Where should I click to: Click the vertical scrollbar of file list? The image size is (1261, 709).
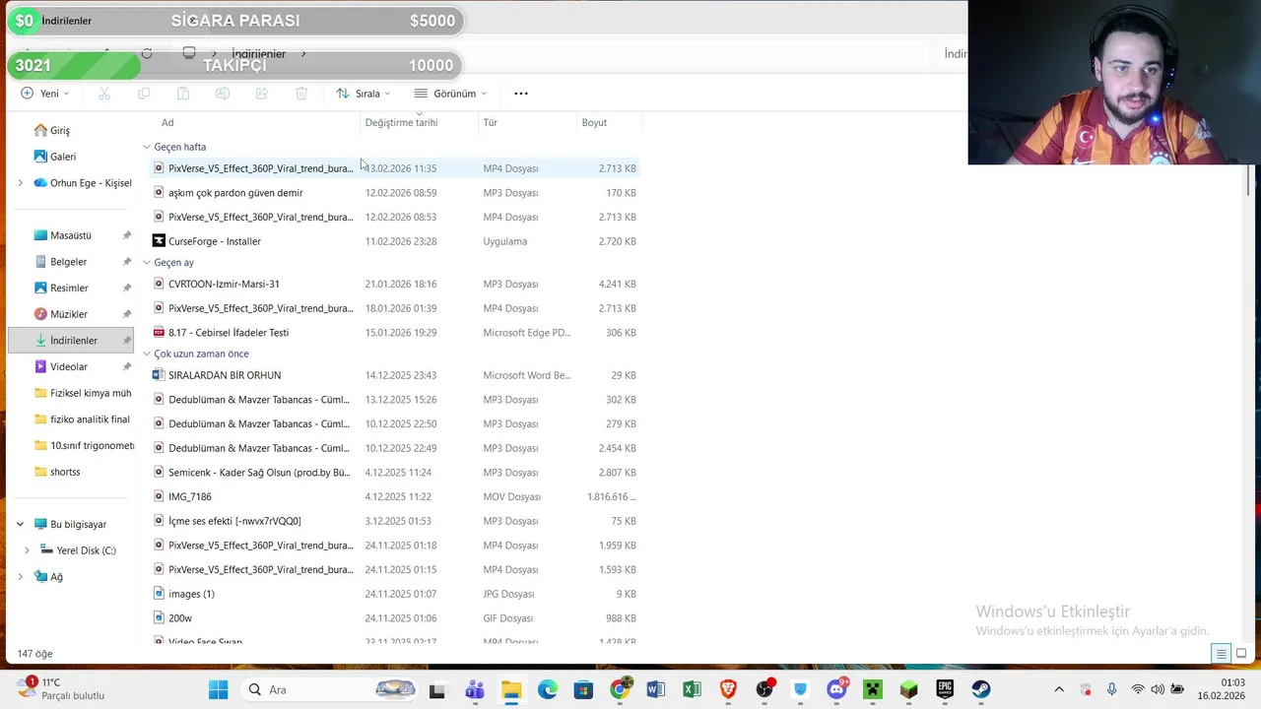point(1249,180)
